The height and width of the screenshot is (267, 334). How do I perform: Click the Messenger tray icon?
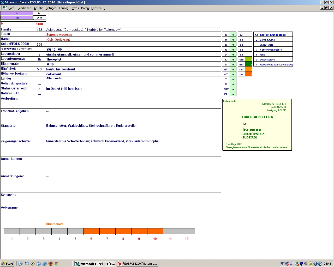pyautogui.click(x=297, y=264)
